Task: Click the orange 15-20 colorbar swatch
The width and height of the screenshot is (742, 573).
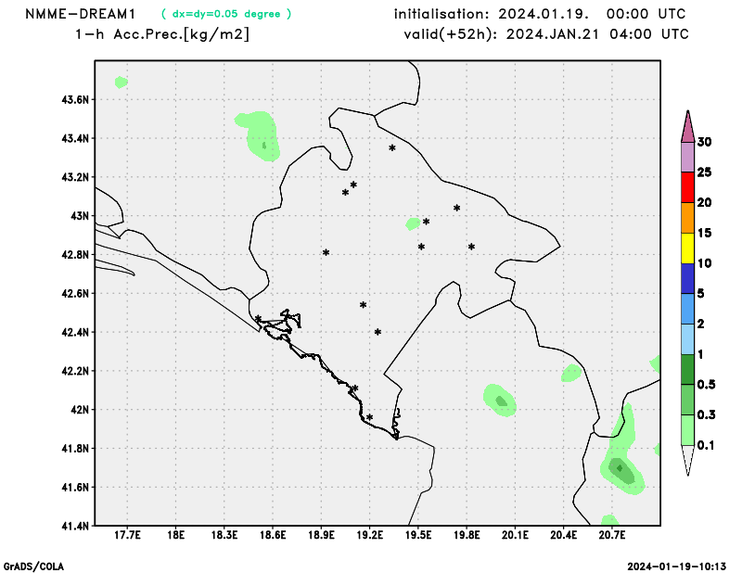Action: pyautogui.click(x=687, y=218)
